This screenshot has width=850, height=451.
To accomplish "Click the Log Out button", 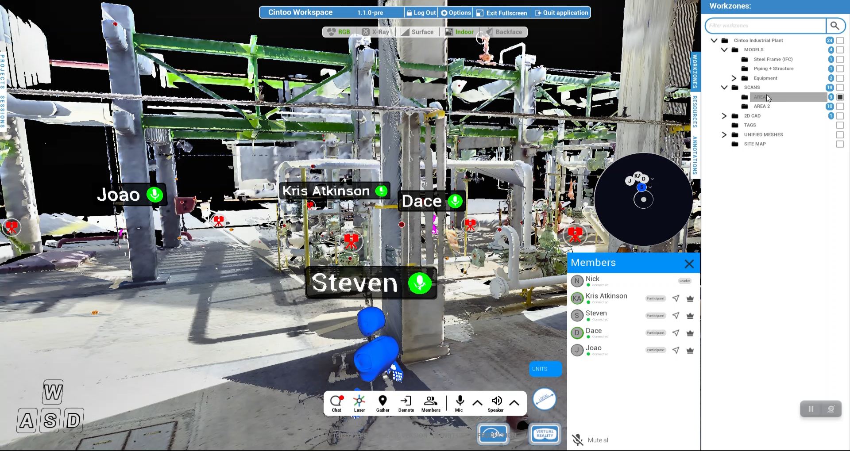I will [421, 13].
